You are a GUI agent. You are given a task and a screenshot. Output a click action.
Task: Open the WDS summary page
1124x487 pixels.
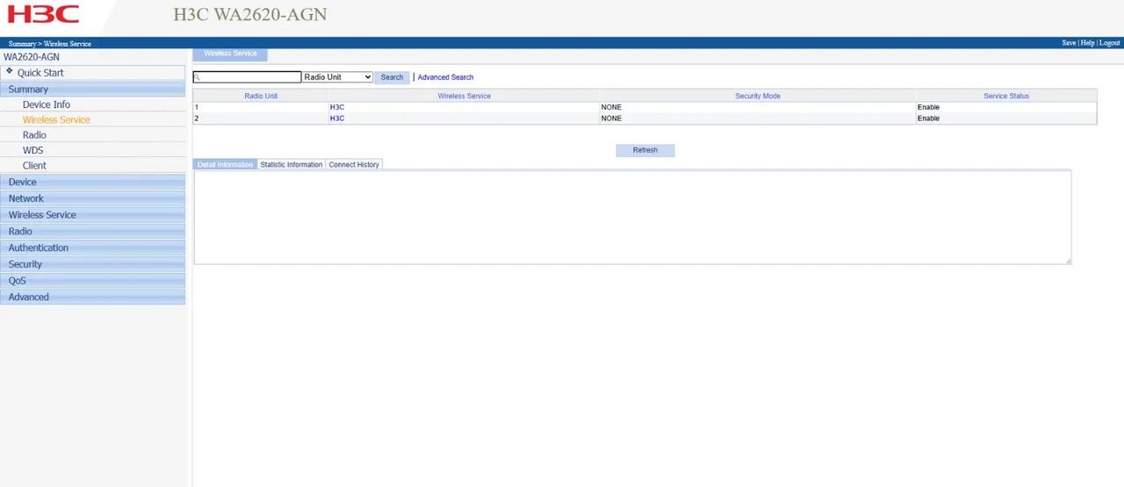point(32,150)
